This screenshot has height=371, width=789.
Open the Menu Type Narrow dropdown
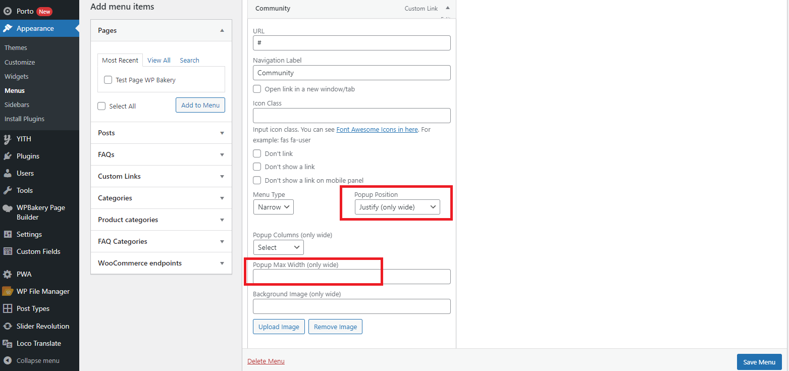[x=273, y=207]
